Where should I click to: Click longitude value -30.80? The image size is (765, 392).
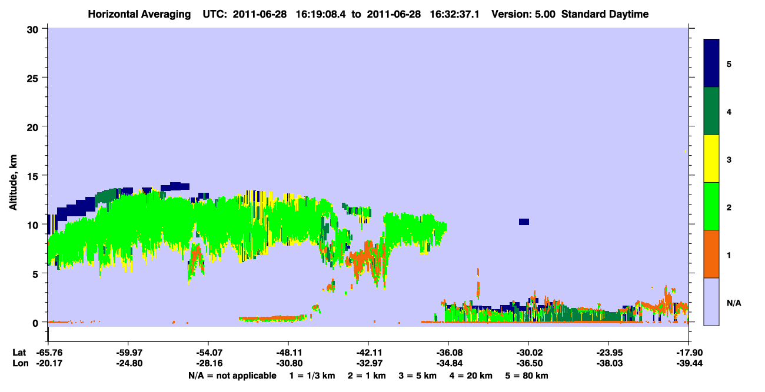click(288, 364)
